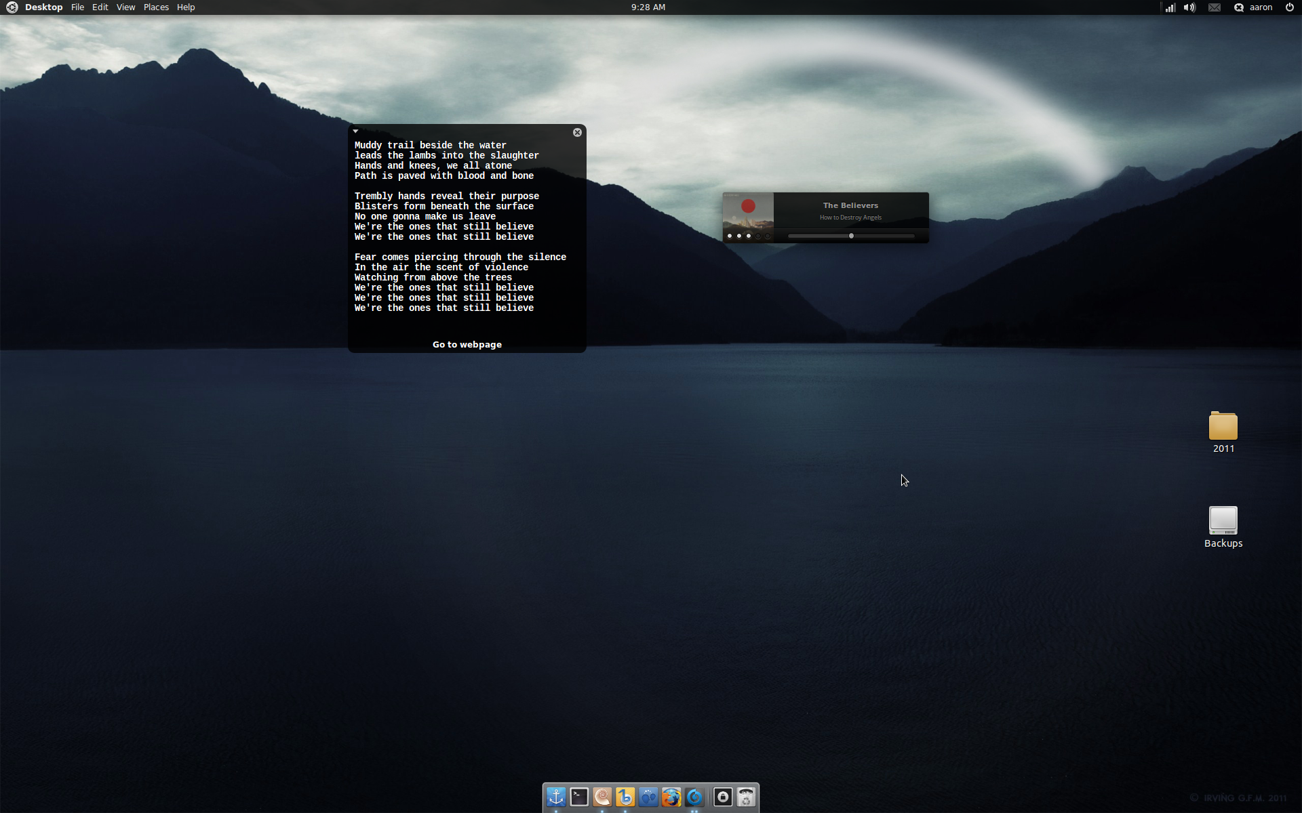1302x813 pixels.
Task: Open the Places menu
Action: coord(156,7)
